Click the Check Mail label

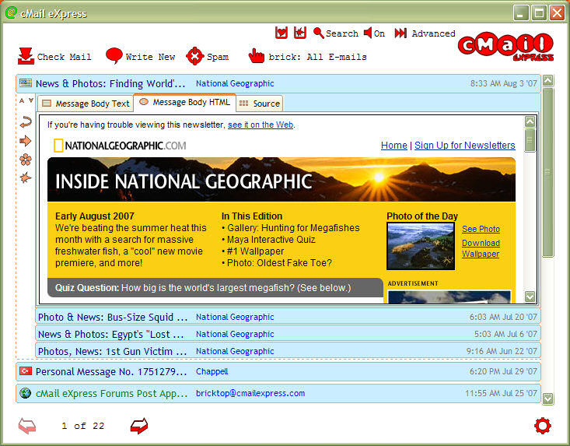tap(64, 57)
